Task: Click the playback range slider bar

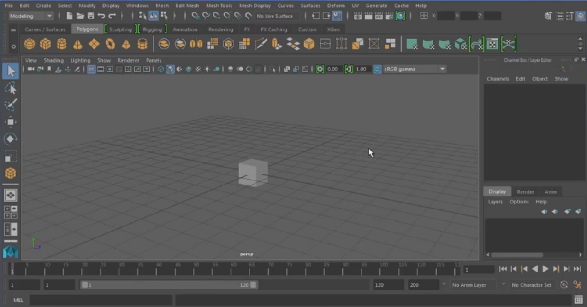Action: [x=169, y=285]
